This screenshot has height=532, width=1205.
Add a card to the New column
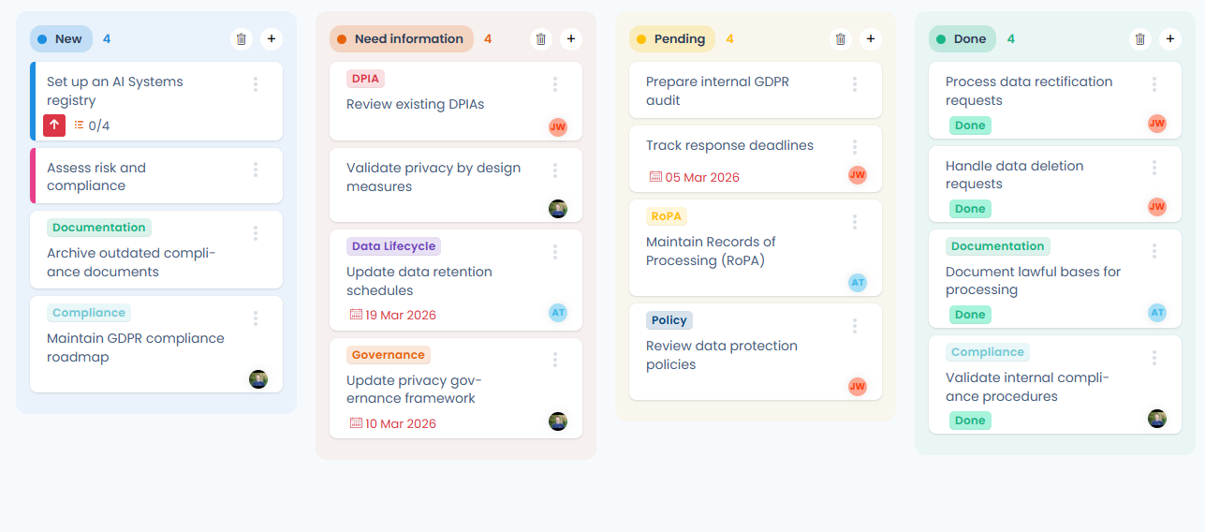(x=272, y=39)
